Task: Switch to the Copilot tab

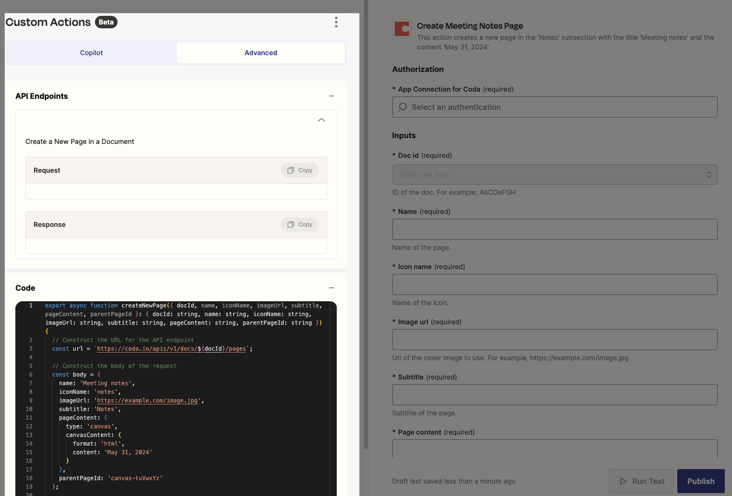Action: 91,53
